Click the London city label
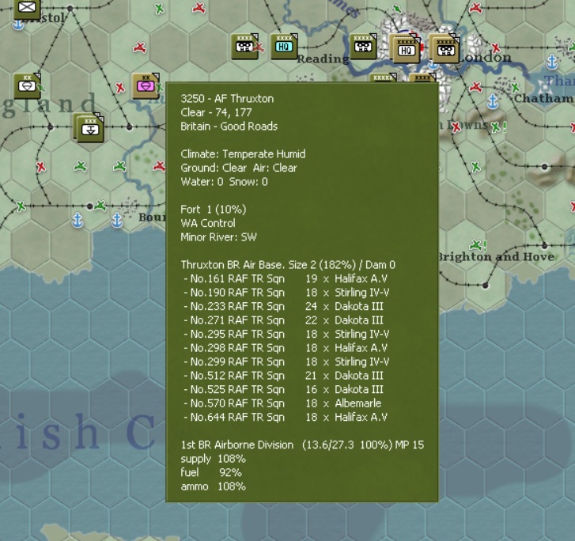 click(x=485, y=57)
